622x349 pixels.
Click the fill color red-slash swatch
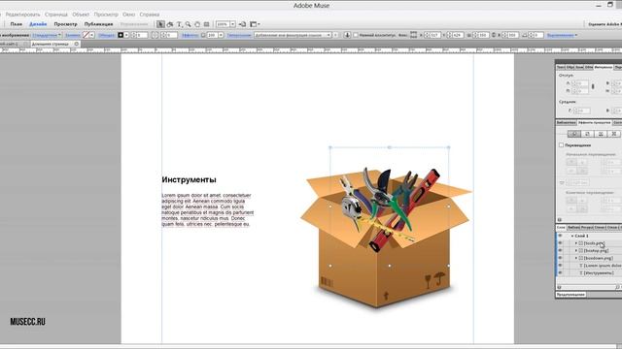pyautogui.click(x=86, y=35)
